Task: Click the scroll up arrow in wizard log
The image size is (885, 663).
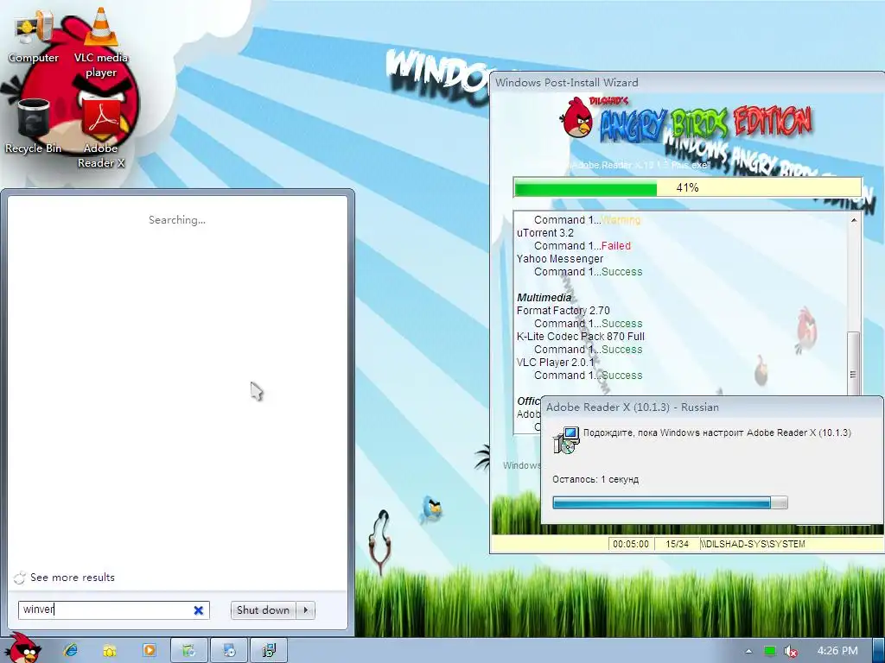Action: 853,220
